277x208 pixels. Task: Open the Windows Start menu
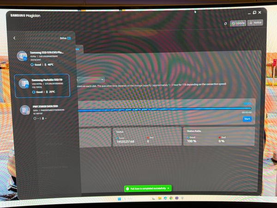[120, 199]
